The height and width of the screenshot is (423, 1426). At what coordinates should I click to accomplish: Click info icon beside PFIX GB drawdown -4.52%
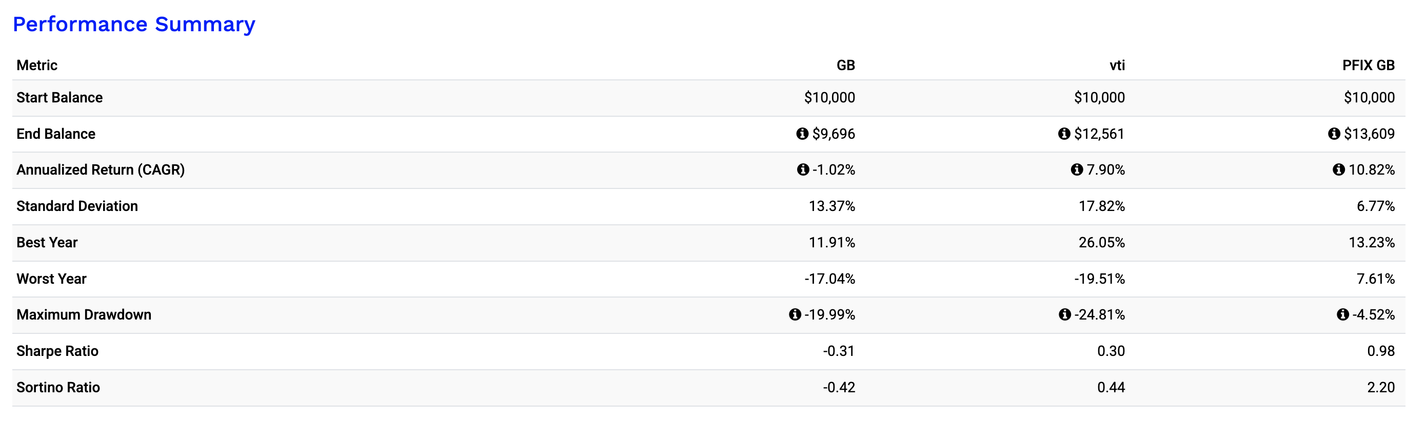(x=1343, y=314)
